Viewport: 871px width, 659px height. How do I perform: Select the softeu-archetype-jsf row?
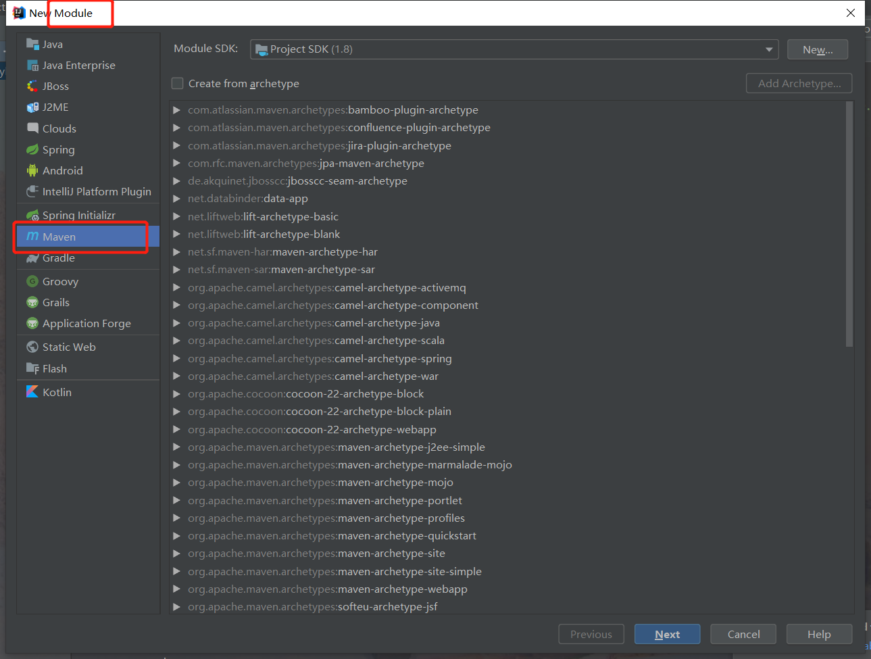pos(507,606)
